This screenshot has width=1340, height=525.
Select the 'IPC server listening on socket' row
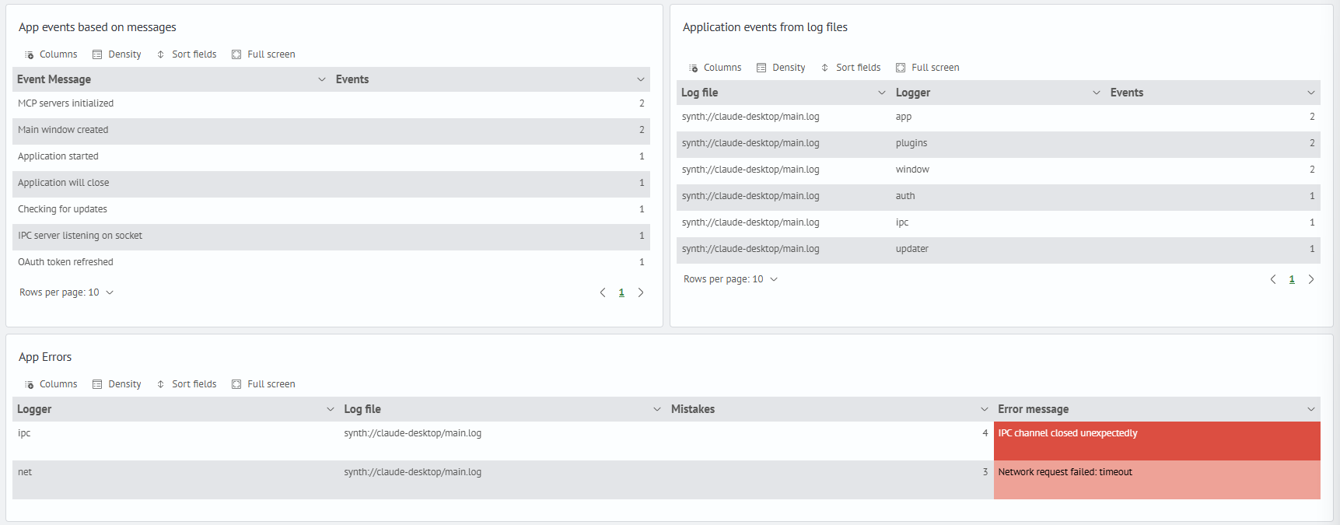[x=331, y=236]
